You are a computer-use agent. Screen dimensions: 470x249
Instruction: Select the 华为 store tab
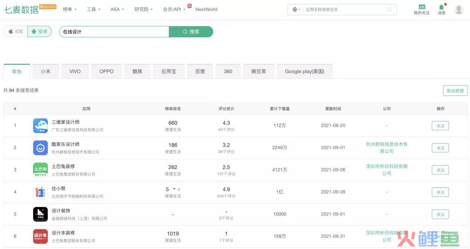[17, 72]
